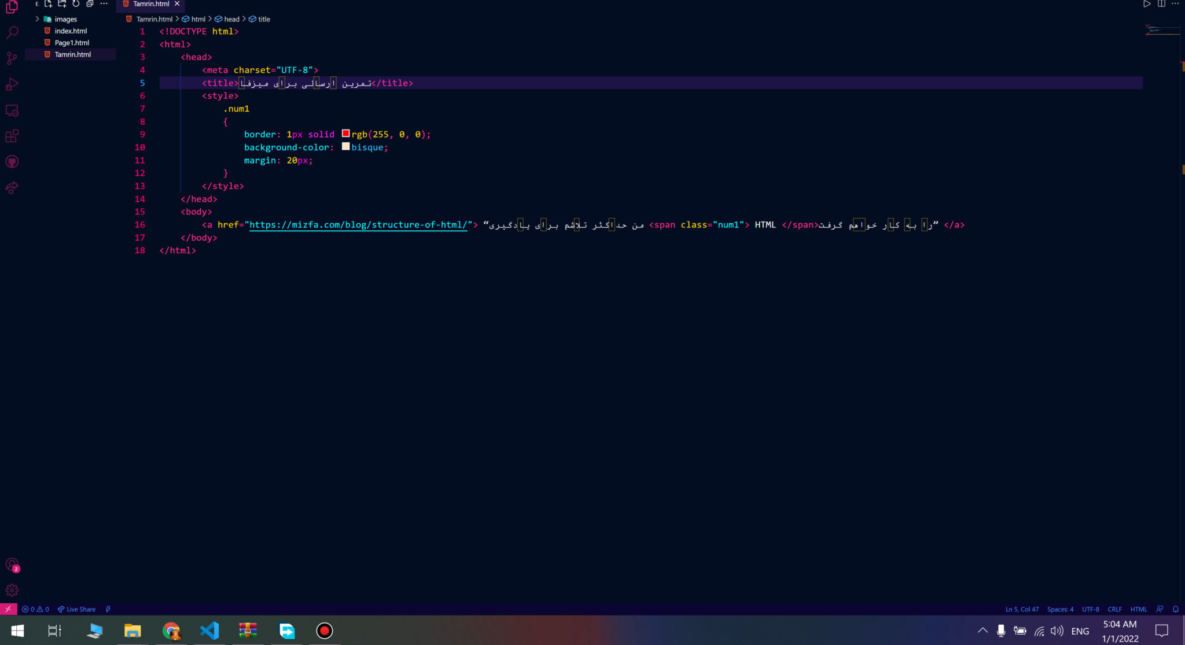
Task: Click the Split Editor icon top right
Action: coord(1162,3)
